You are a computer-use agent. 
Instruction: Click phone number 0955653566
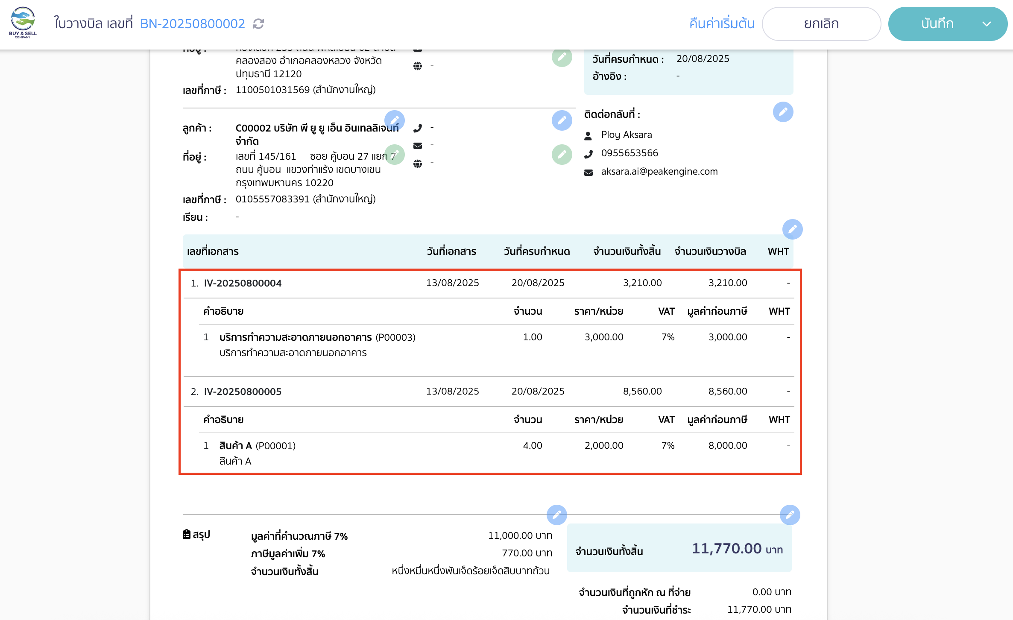point(629,153)
